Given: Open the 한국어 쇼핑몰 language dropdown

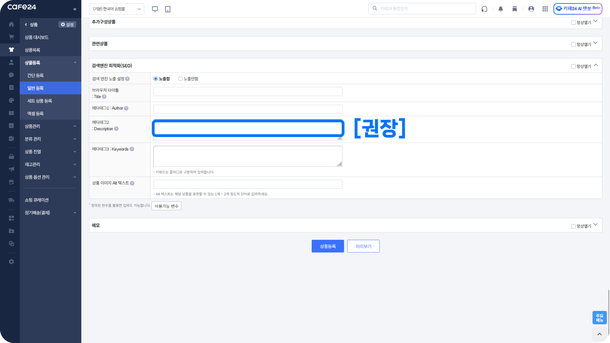Looking at the screenshot, I should click(116, 9).
